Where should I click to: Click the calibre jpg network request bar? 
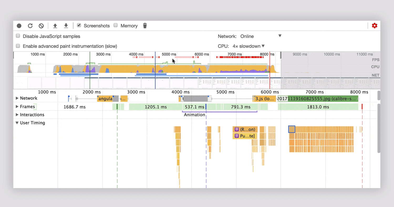(323, 99)
